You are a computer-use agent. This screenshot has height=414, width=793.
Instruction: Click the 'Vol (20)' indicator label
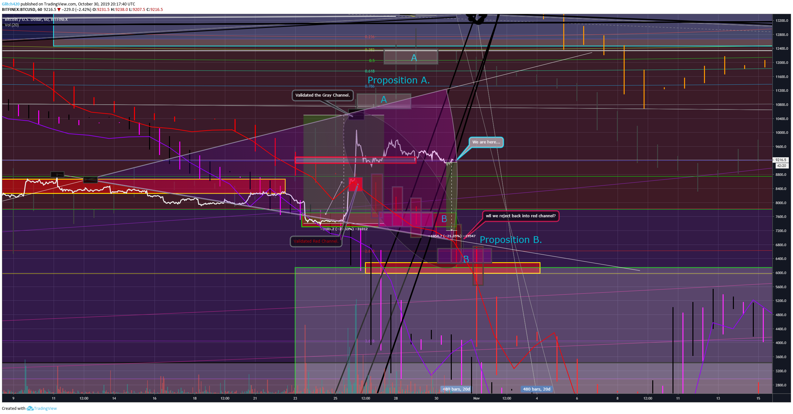click(12, 25)
